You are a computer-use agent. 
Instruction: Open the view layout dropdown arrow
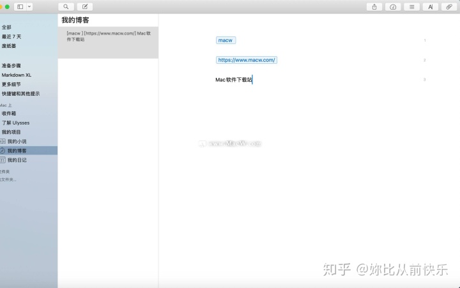(29, 7)
